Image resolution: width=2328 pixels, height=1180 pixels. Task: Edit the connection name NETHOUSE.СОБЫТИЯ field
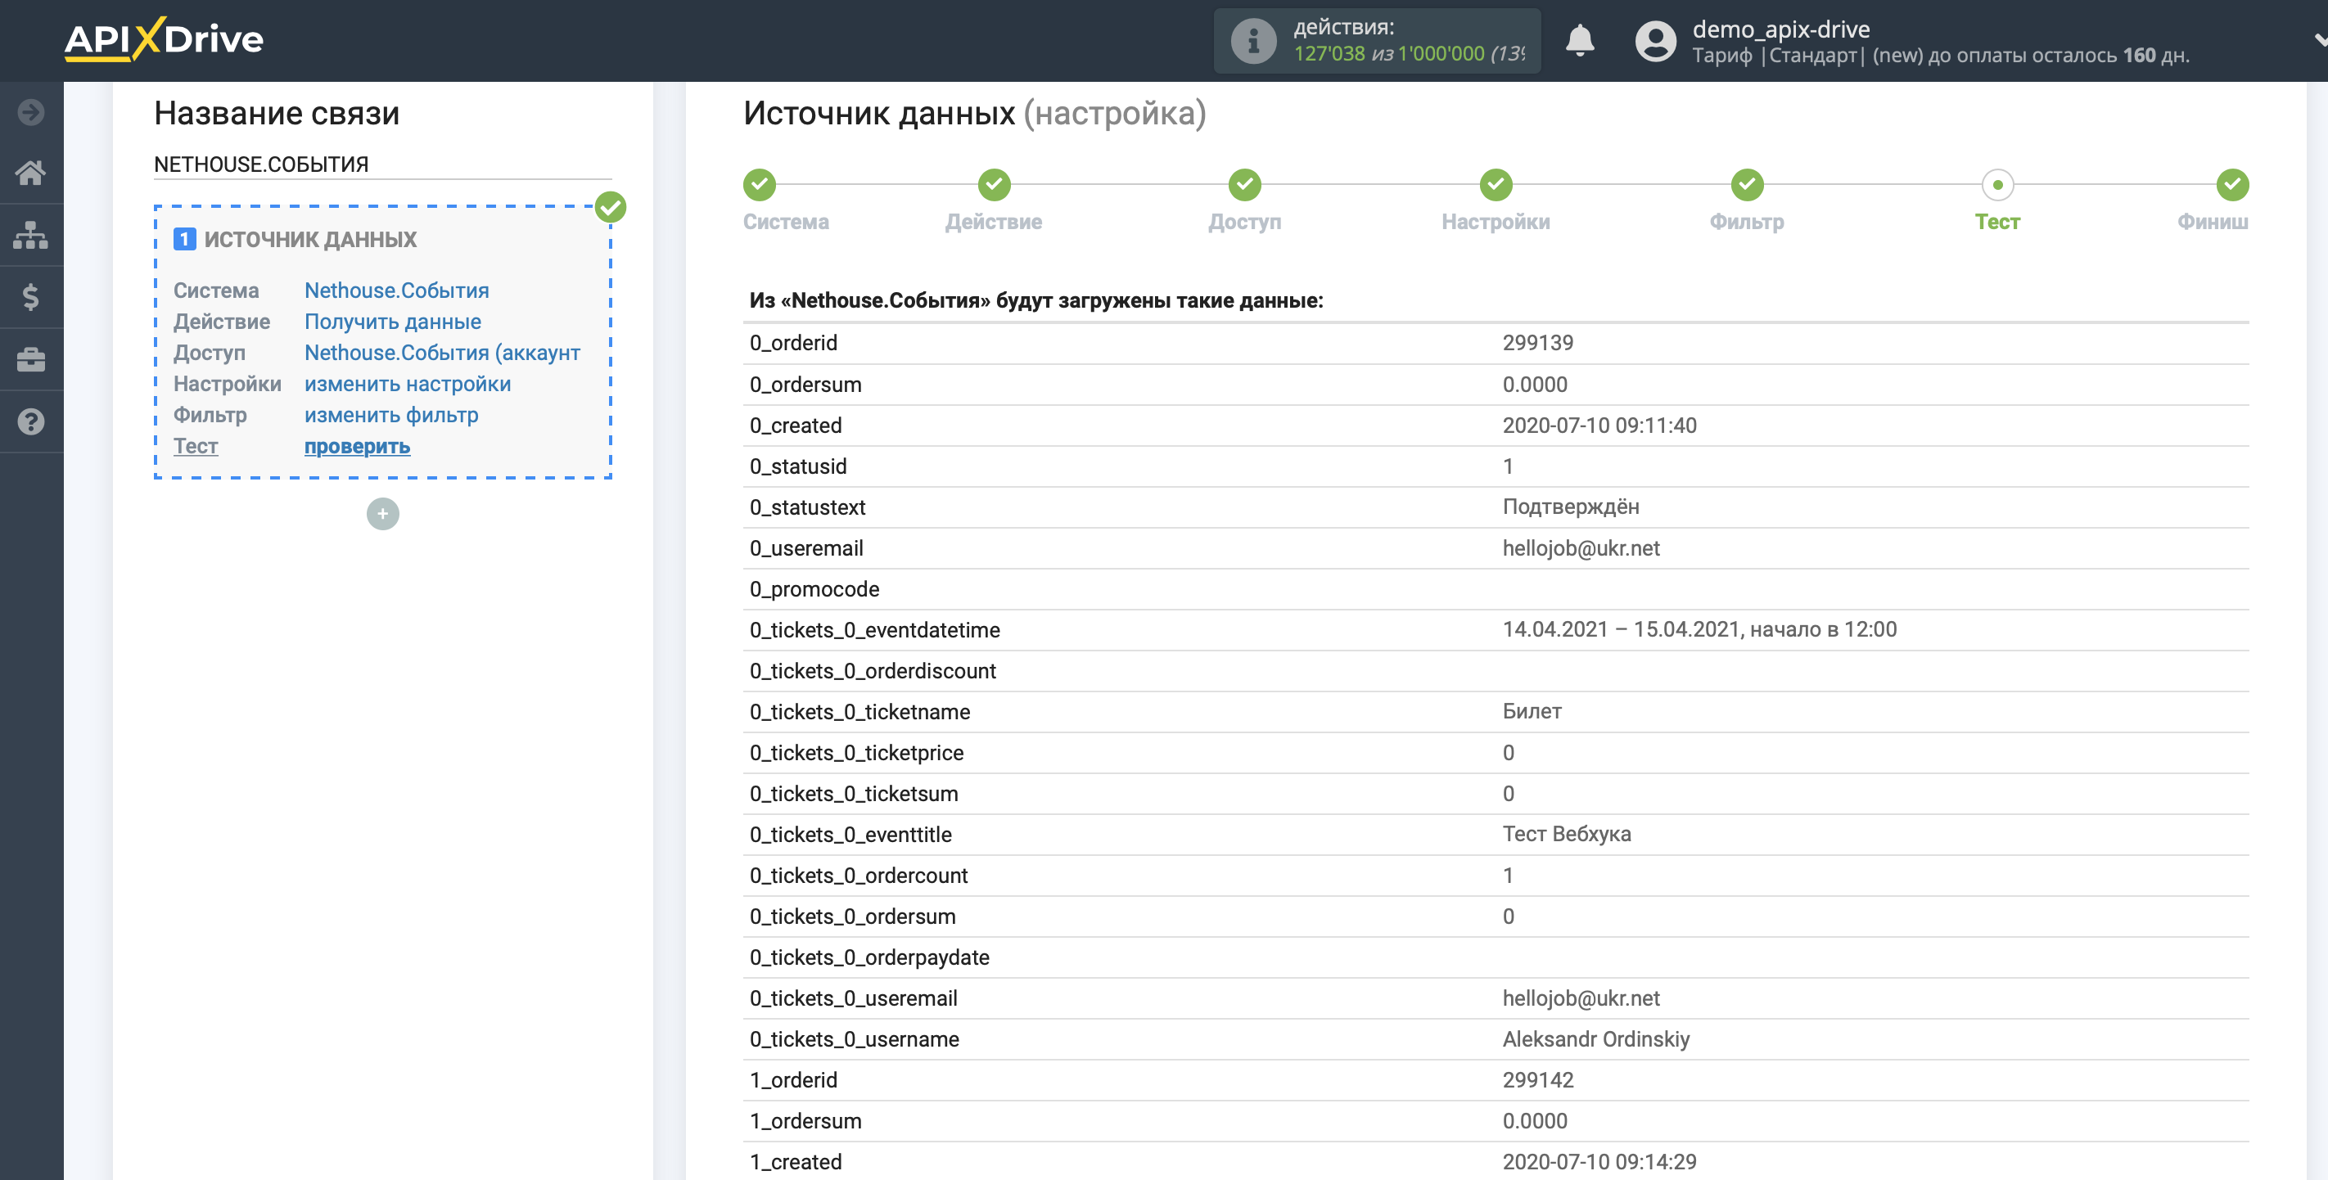click(382, 164)
